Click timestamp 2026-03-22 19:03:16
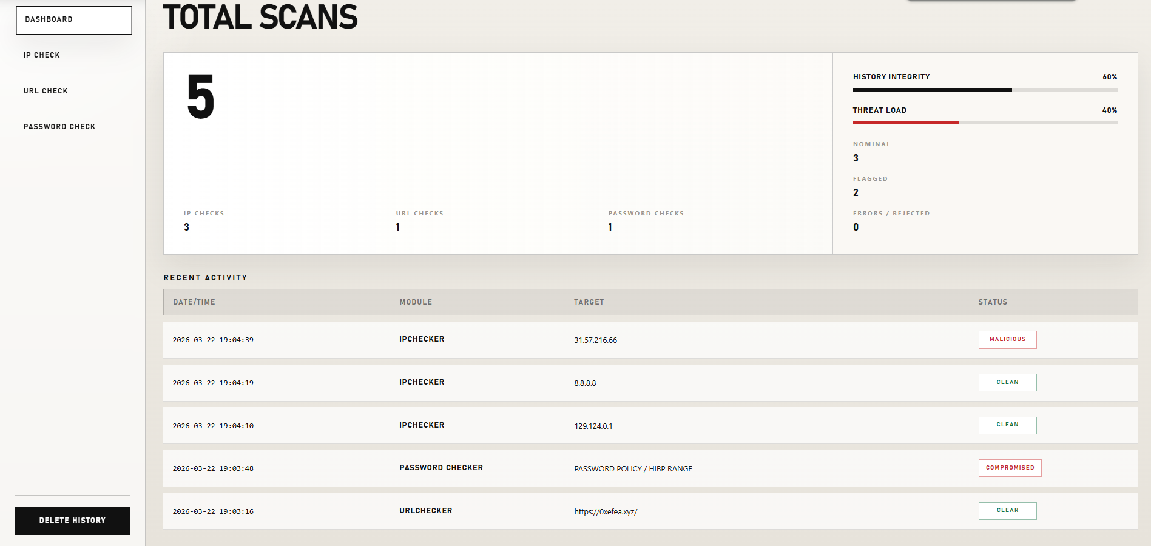The image size is (1151, 546). click(213, 512)
